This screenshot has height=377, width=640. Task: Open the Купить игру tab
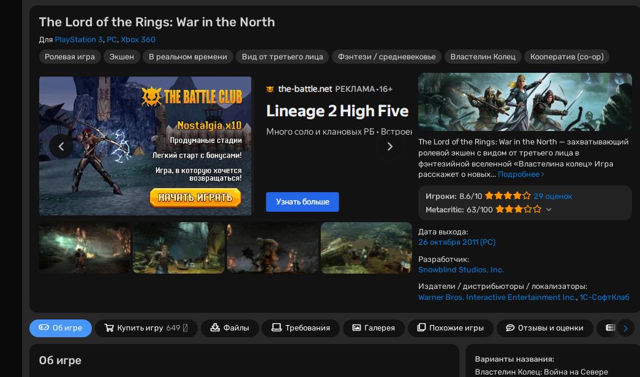pos(146,328)
